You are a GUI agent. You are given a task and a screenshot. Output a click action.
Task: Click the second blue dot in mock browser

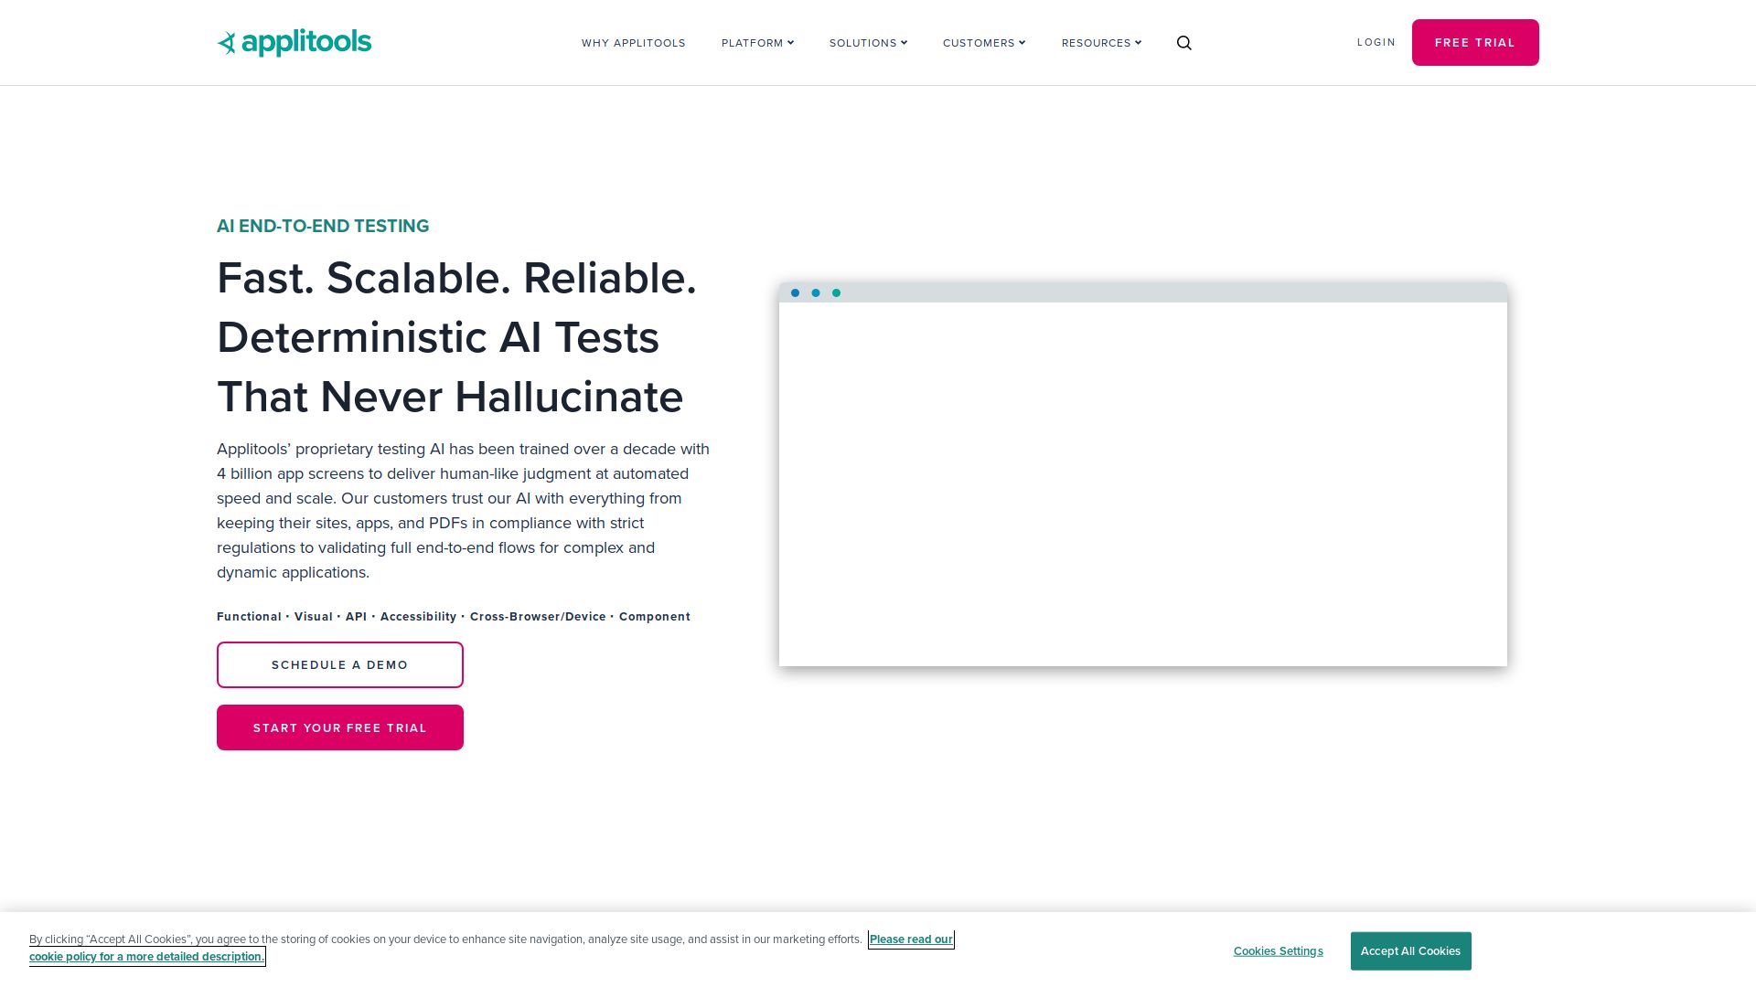tap(816, 293)
